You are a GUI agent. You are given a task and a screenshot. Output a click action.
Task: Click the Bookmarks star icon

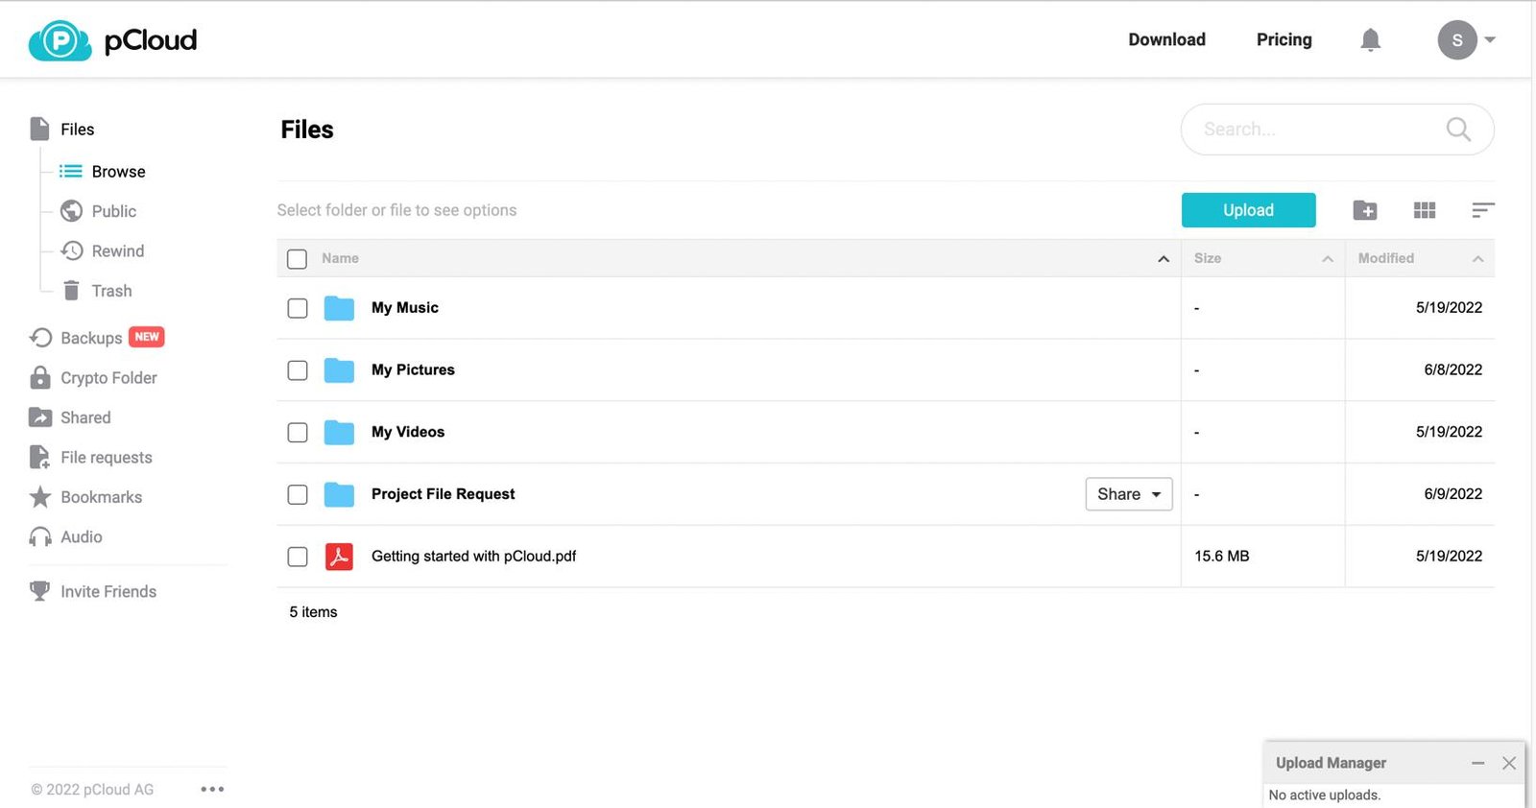click(x=40, y=497)
